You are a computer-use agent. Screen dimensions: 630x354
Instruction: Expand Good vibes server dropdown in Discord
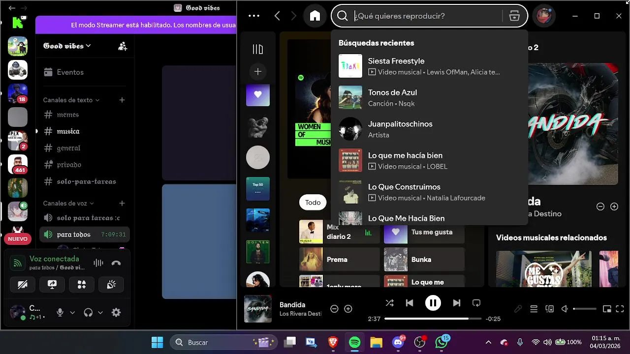tap(67, 46)
